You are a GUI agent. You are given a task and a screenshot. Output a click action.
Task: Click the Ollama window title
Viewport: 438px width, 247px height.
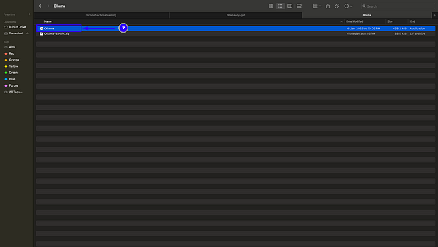[x=59, y=6]
